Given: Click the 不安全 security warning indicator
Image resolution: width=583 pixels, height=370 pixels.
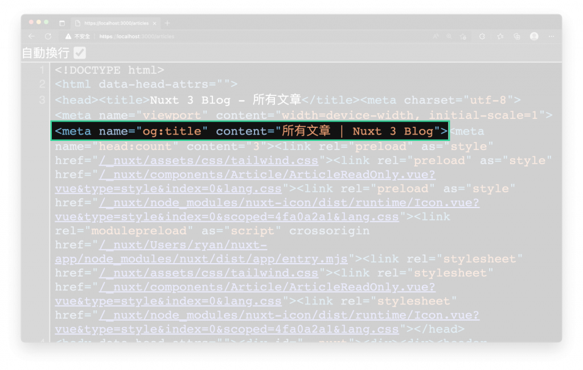Looking at the screenshot, I should coord(77,36).
